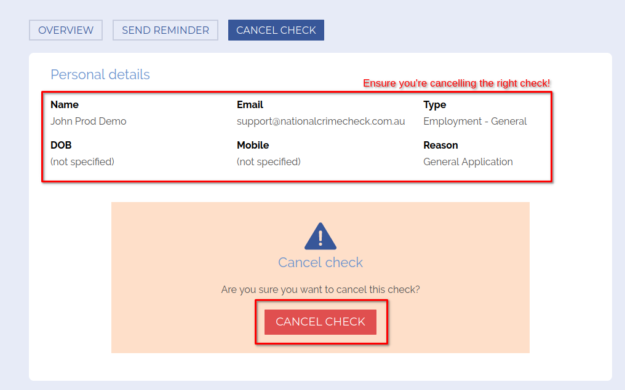The width and height of the screenshot is (625, 390).
Task: Click the blue Cancel check heading text
Action: coord(320,262)
